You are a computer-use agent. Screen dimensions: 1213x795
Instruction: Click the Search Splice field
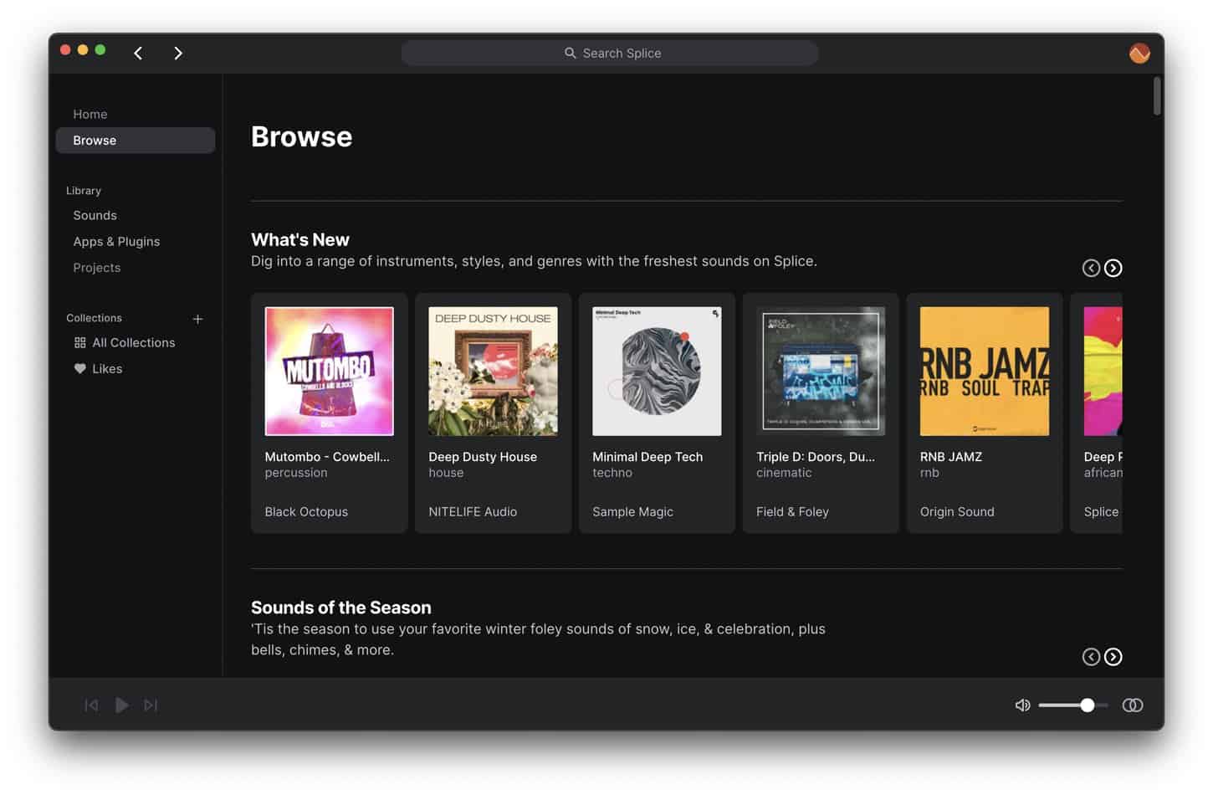[610, 53]
